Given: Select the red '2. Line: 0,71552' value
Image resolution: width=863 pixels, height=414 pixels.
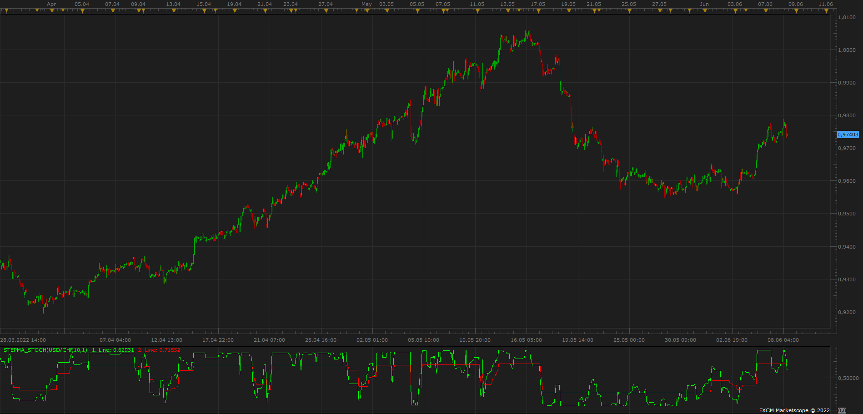Looking at the screenshot, I should (159, 350).
